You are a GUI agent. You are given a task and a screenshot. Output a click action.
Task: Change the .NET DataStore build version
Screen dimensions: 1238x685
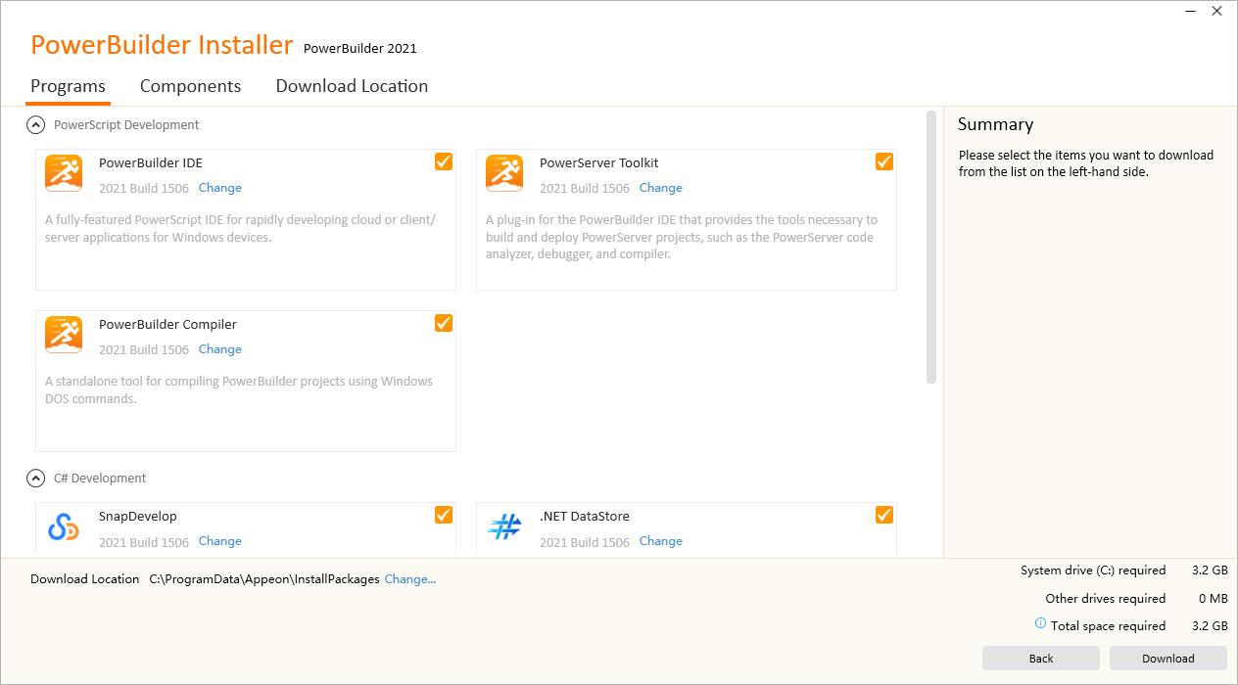pos(661,541)
